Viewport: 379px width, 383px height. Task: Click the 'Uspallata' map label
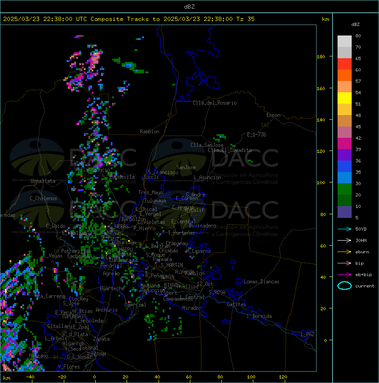pyautogui.click(x=43, y=181)
